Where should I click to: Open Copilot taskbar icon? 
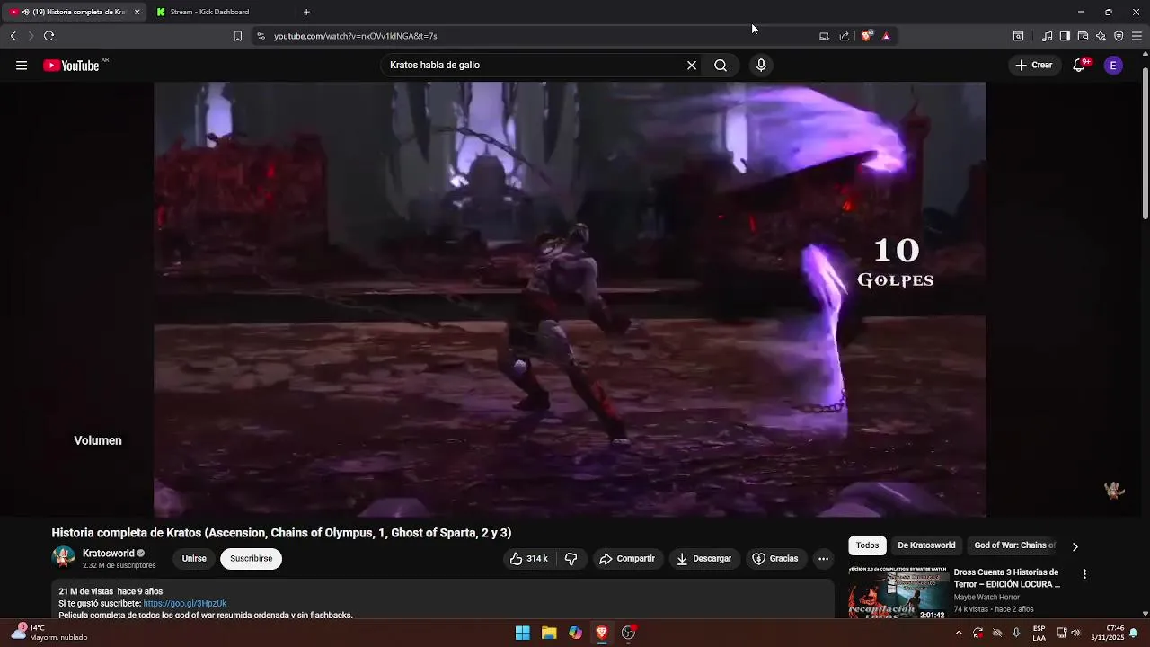pos(575,633)
